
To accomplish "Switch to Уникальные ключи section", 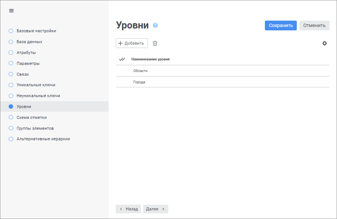I will pos(36,85).
